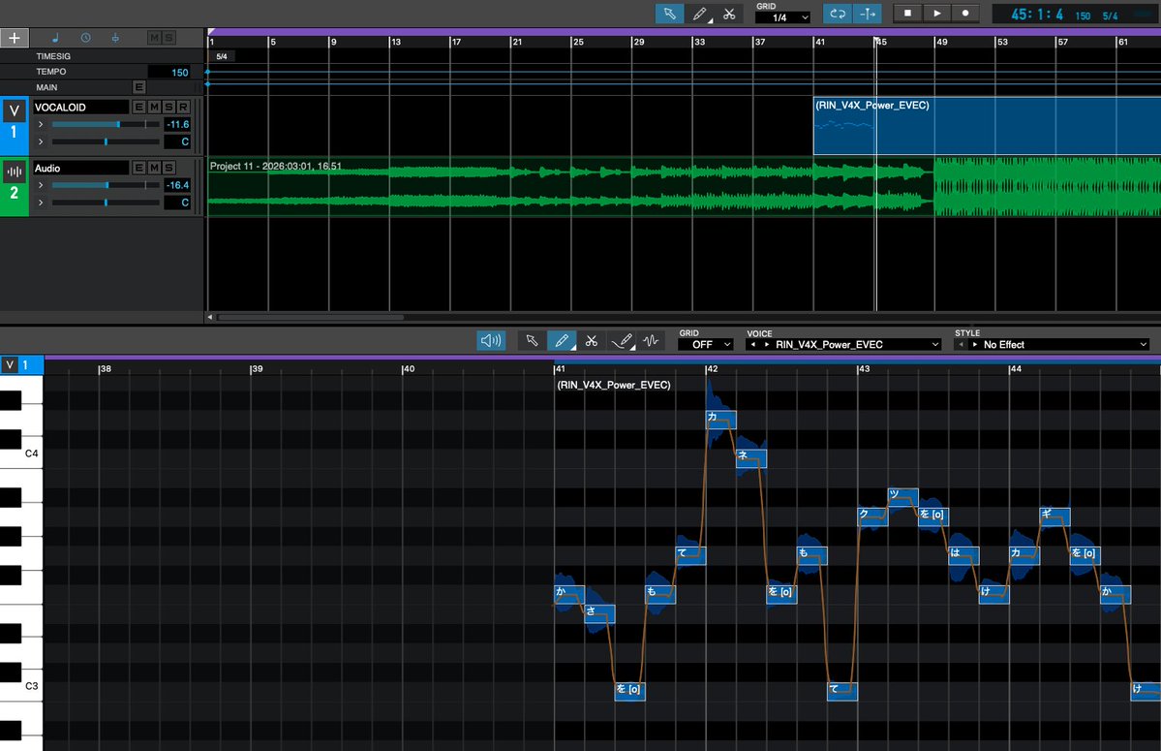
Task: Toggle global mute M button
Action: click(154, 38)
